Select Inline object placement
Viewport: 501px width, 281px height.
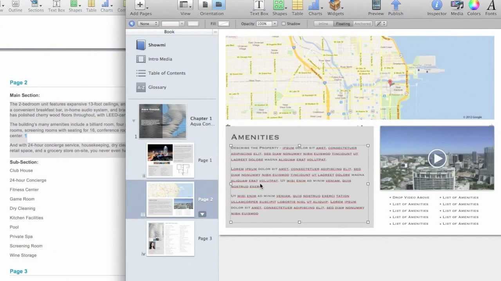pos(323,24)
